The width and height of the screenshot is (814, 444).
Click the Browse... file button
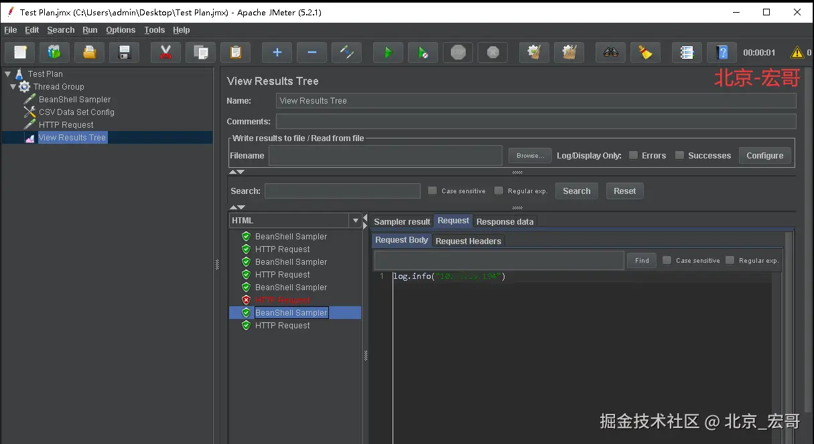pyautogui.click(x=530, y=155)
